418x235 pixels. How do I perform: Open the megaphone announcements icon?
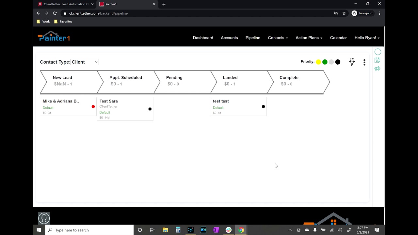point(378,69)
